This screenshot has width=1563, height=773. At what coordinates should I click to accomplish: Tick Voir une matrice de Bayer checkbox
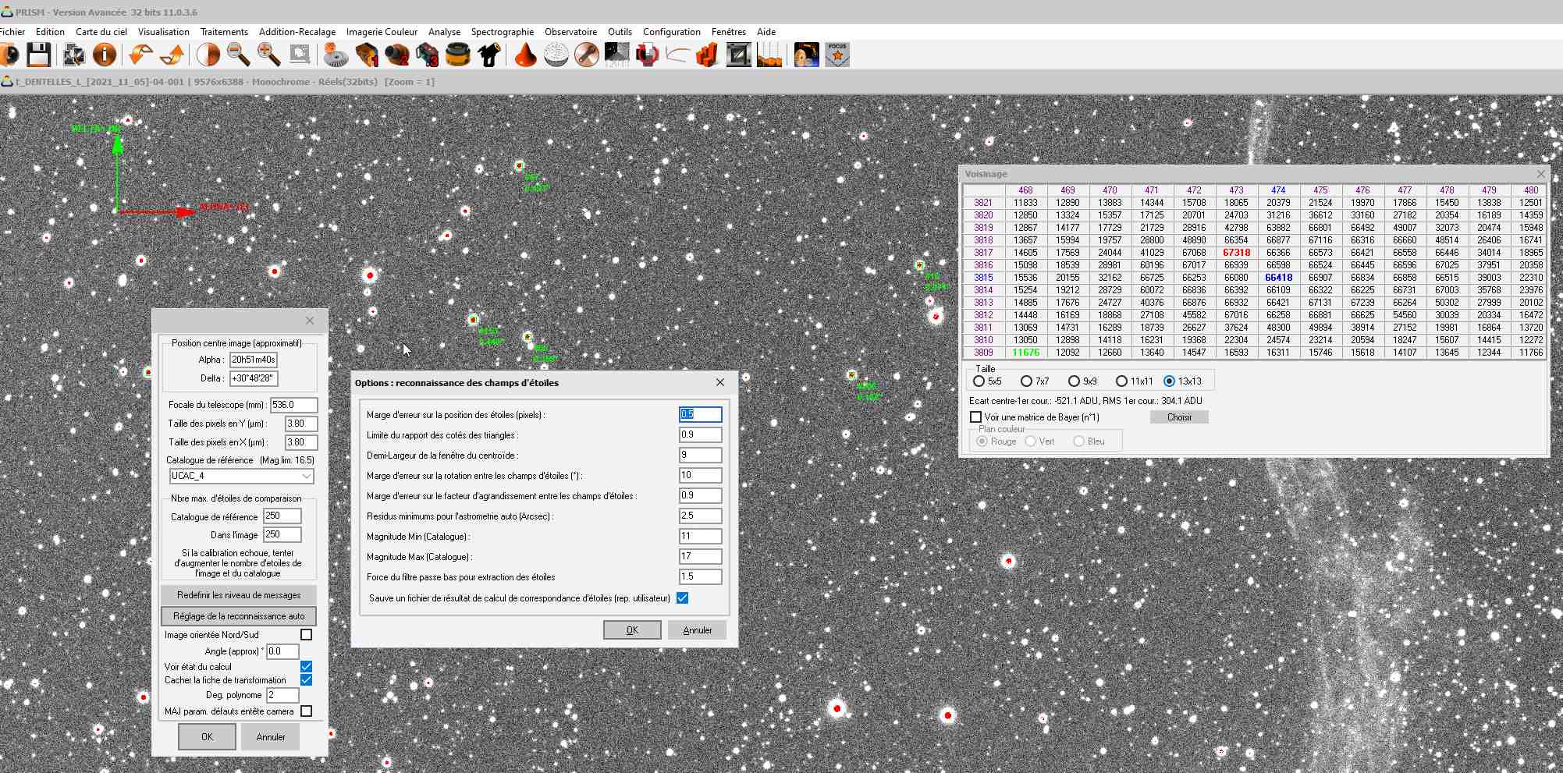(x=975, y=417)
